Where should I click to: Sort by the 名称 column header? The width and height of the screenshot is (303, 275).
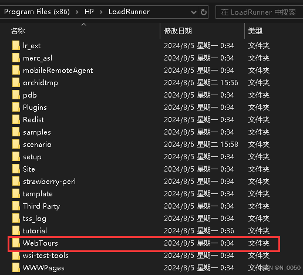coord(18,31)
